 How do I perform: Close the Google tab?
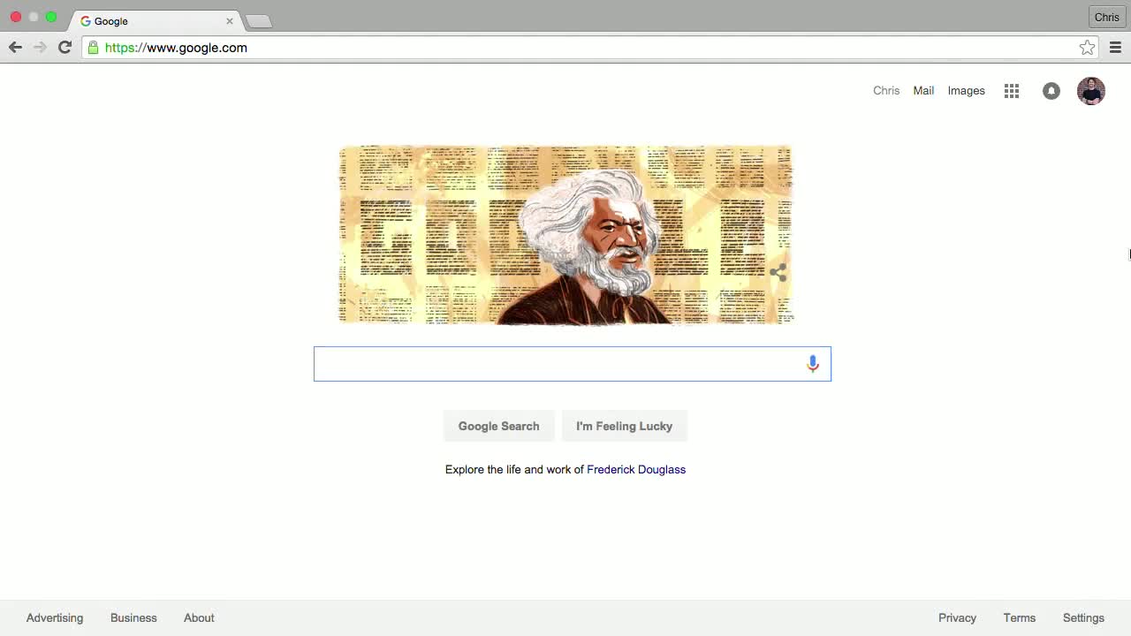click(230, 21)
